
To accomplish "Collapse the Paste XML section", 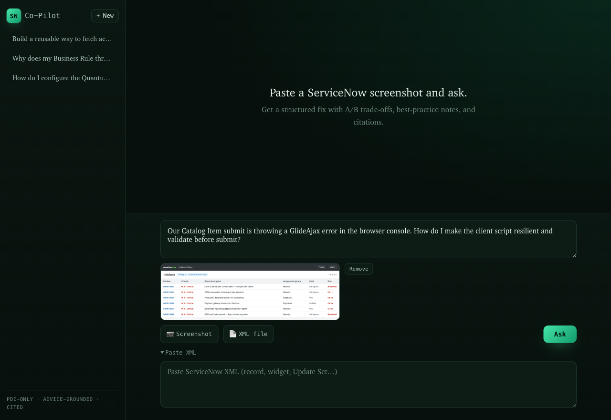I will click(179, 353).
